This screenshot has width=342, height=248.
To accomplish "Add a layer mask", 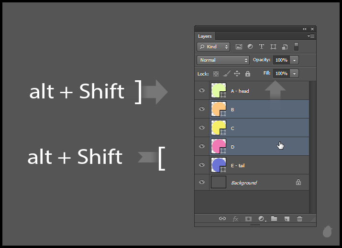I will click(x=248, y=218).
